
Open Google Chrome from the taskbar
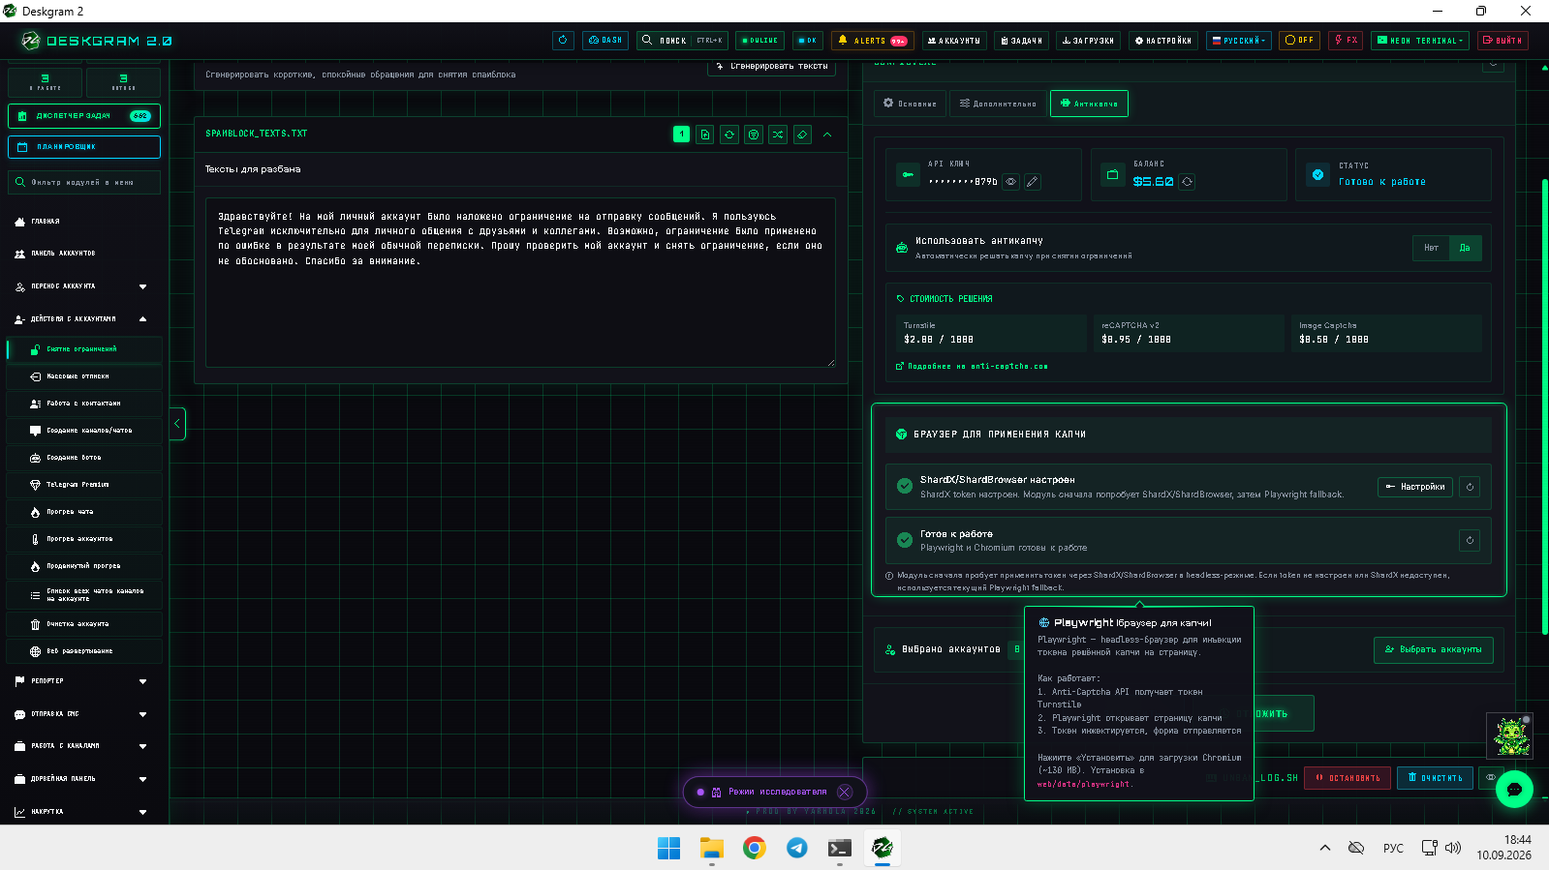(x=755, y=848)
